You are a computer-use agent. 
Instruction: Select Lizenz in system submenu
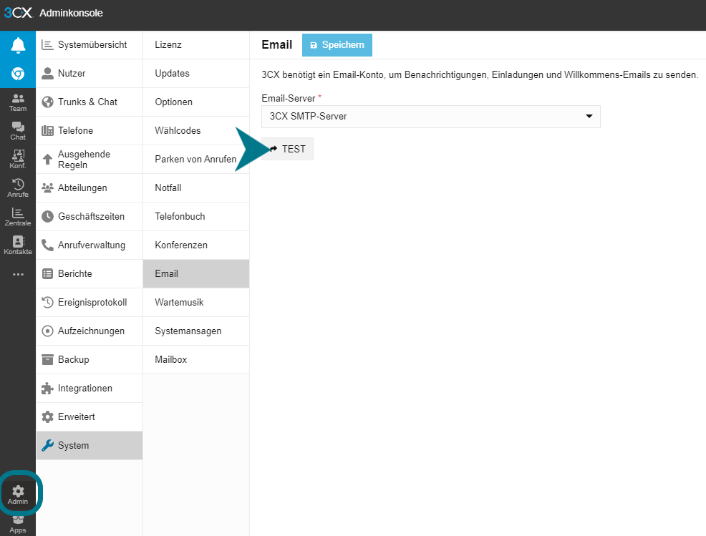coord(196,44)
